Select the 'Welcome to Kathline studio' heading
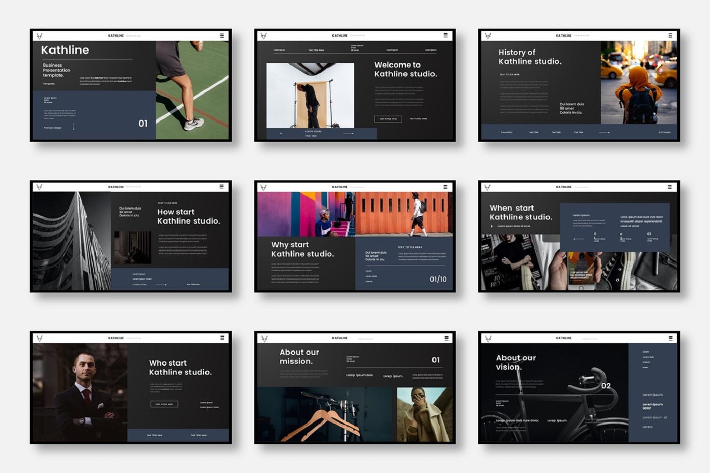Image resolution: width=710 pixels, height=473 pixels. 405,69
